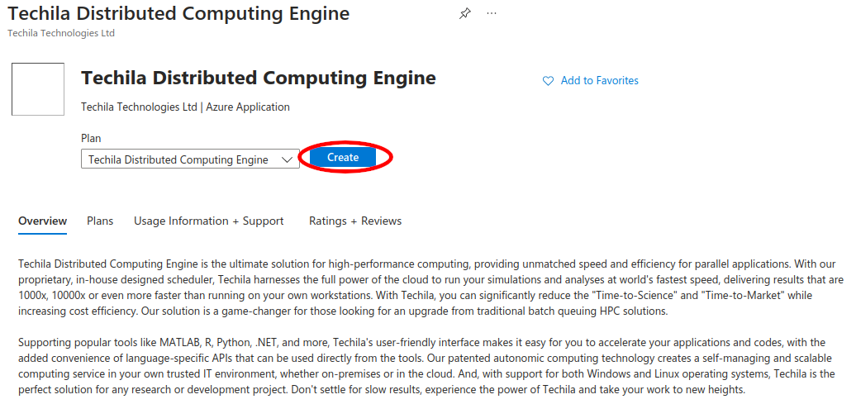Click publisher name beside Azure Application
856x404 pixels.
(x=139, y=107)
